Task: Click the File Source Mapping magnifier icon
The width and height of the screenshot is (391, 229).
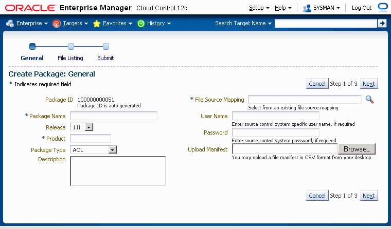Action: 369,100
